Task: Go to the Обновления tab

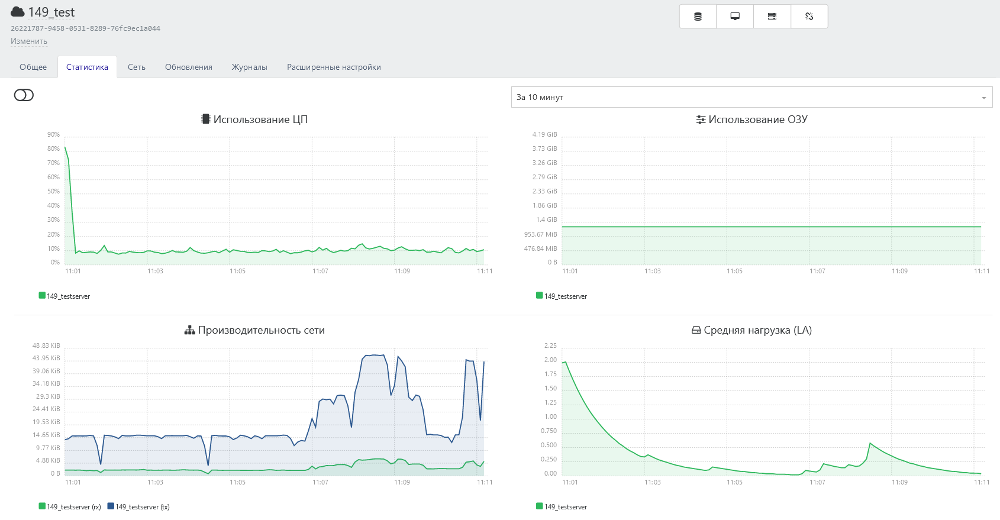Action: coord(189,67)
